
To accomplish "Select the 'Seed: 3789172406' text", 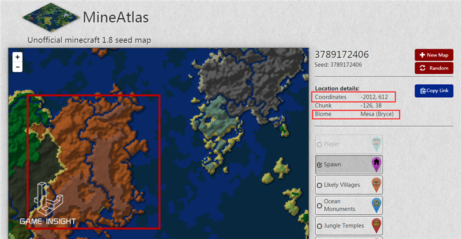I will point(338,65).
